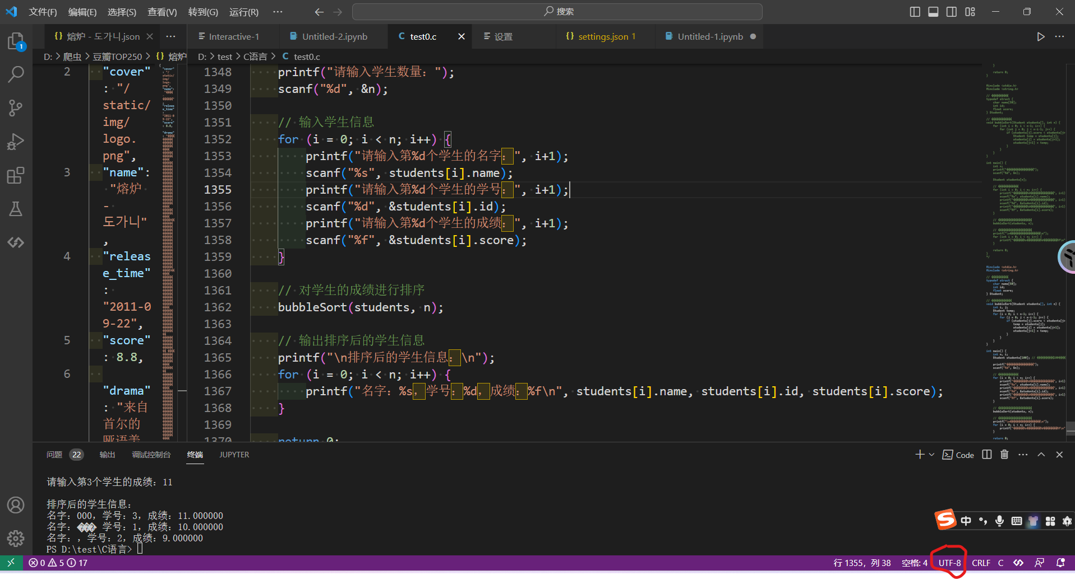Open the 选择(S) menu

(122, 12)
